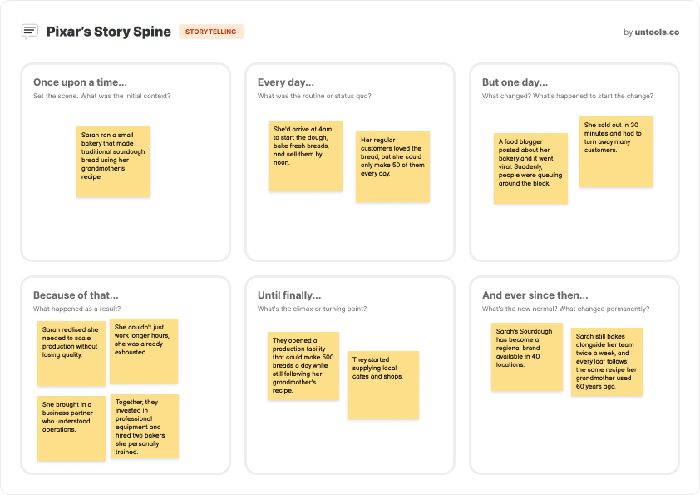Screen dimensions: 700x495
Task: Select the 'Her regular customers loved' sticky note
Action: [x=392, y=166]
